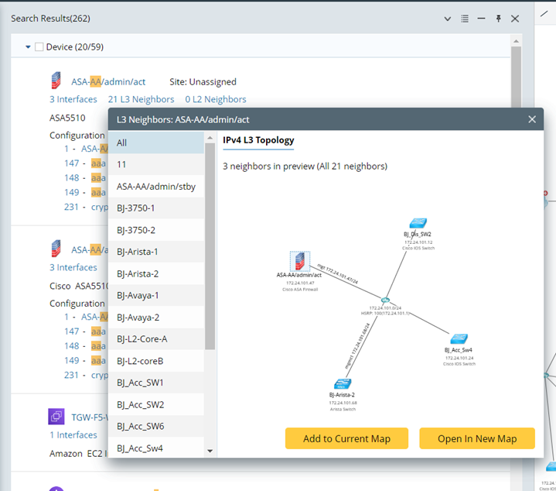Select All in the neighbor list
The image size is (556, 491).
(156, 142)
